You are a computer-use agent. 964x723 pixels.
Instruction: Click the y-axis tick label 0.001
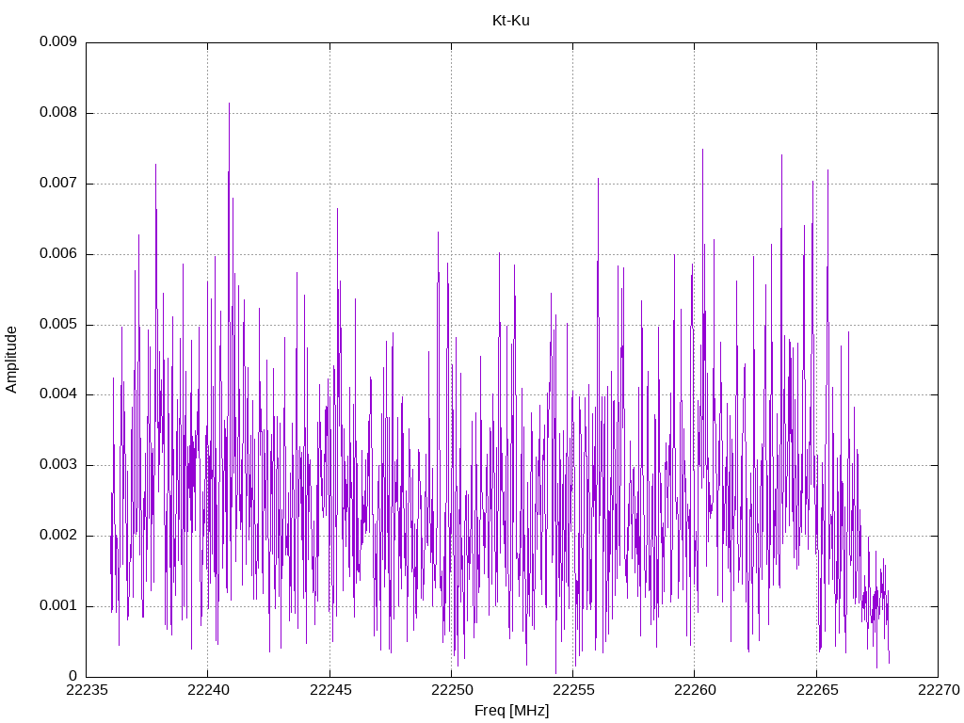pyautogui.click(x=58, y=605)
